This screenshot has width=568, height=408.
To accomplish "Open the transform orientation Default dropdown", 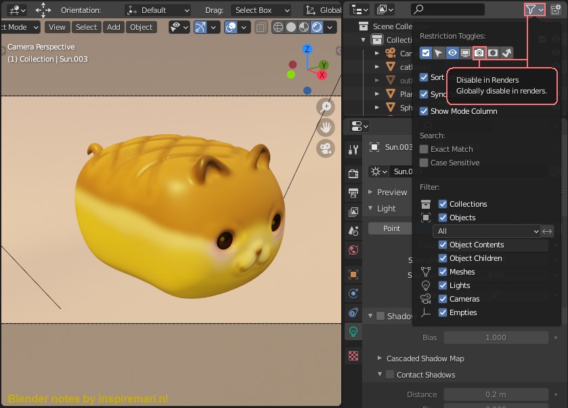I will coord(157,9).
